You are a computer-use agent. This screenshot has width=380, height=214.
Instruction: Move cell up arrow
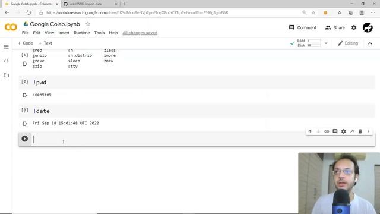click(310, 131)
